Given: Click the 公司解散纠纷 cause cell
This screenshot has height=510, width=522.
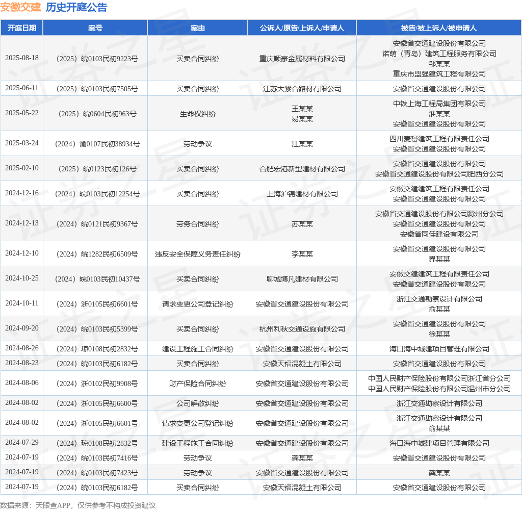Looking at the screenshot, I should click(x=198, y=404).
